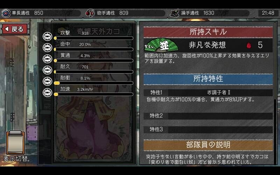Select the empty 特性2 slot

[208, 116]
